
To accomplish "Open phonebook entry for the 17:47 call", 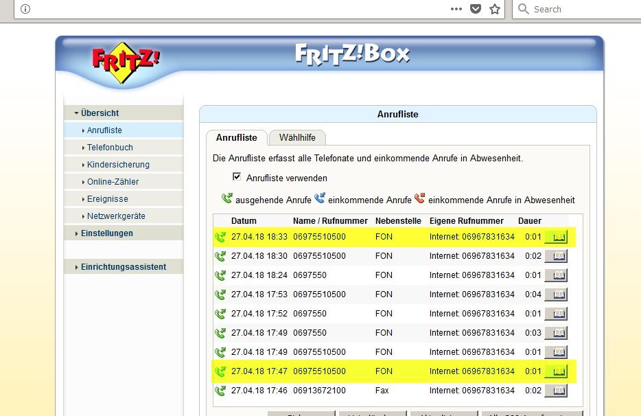I will [556, 371].
